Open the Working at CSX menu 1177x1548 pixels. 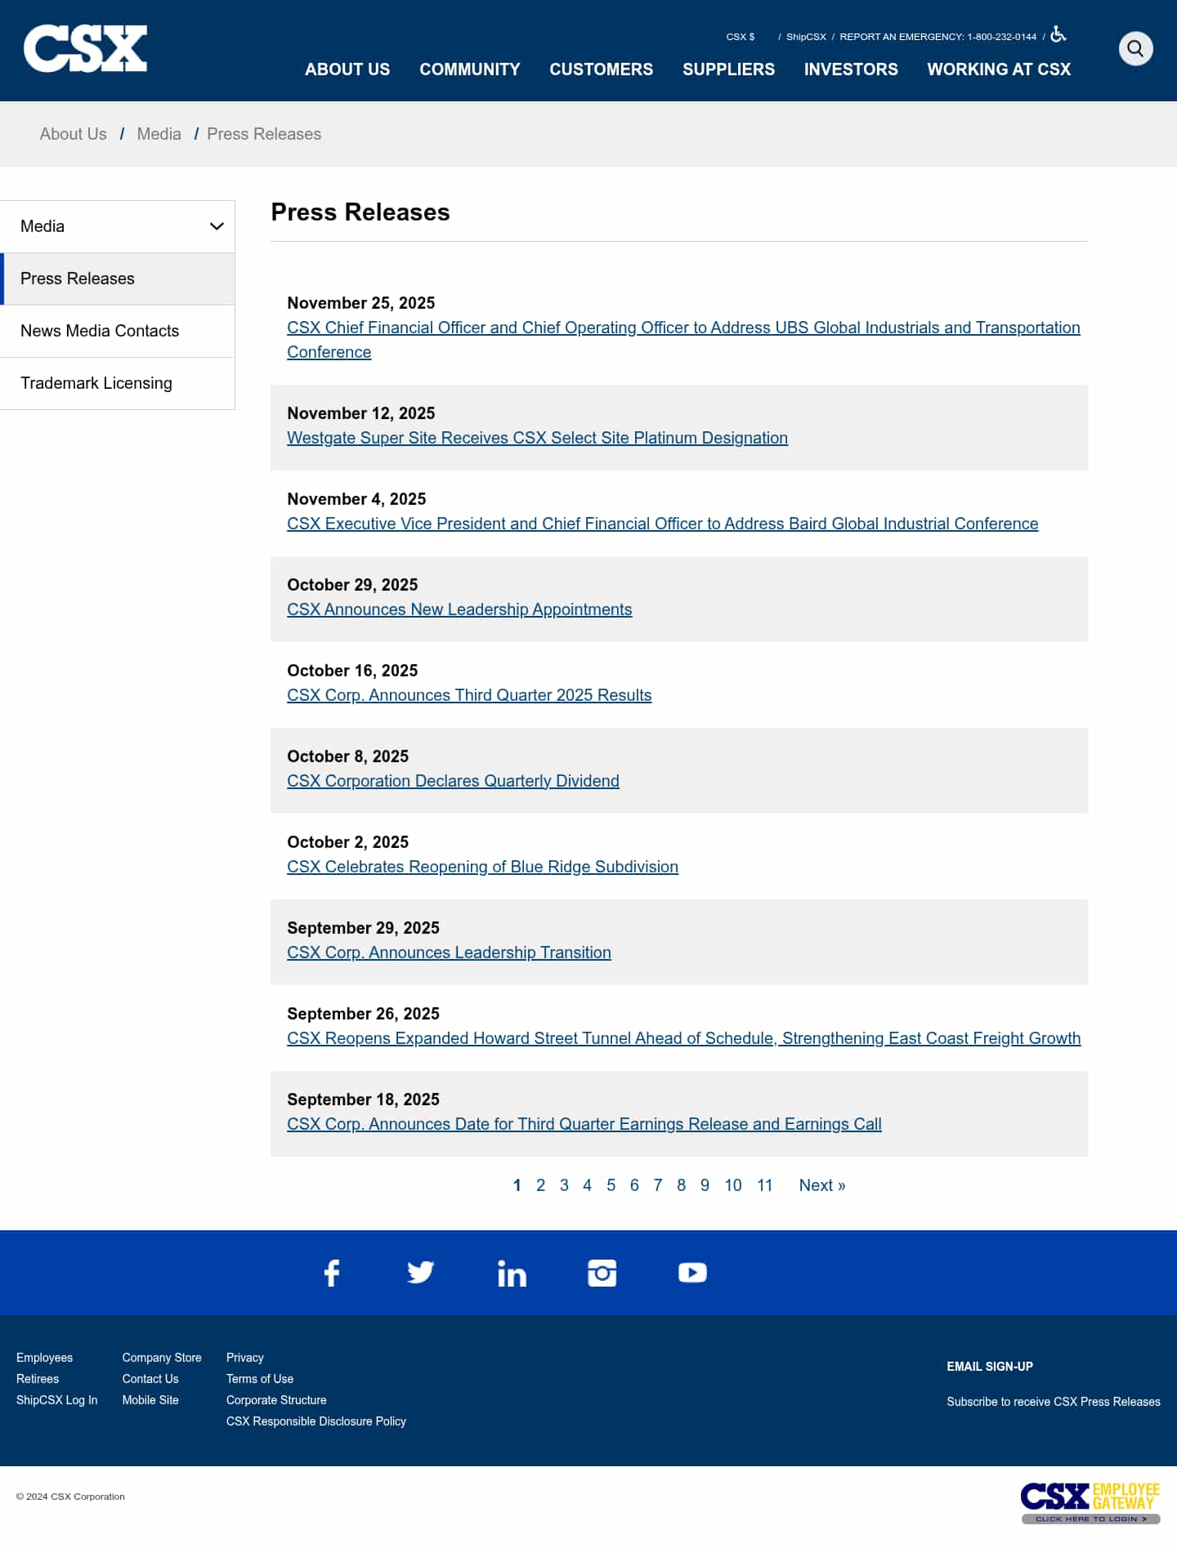[999, 69]
